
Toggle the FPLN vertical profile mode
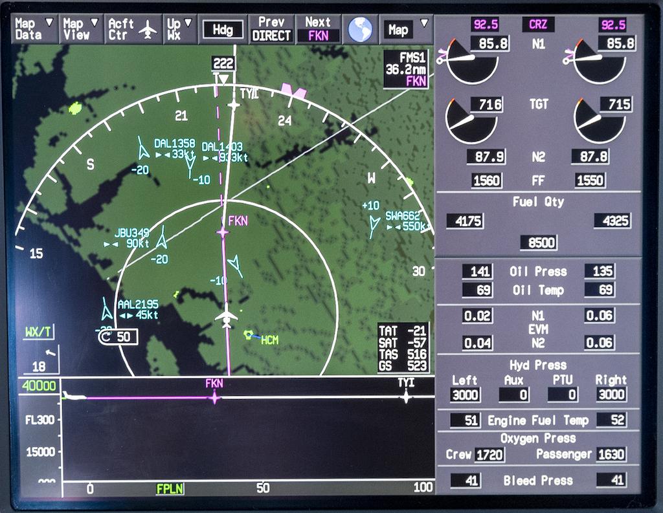coord(170,488)
